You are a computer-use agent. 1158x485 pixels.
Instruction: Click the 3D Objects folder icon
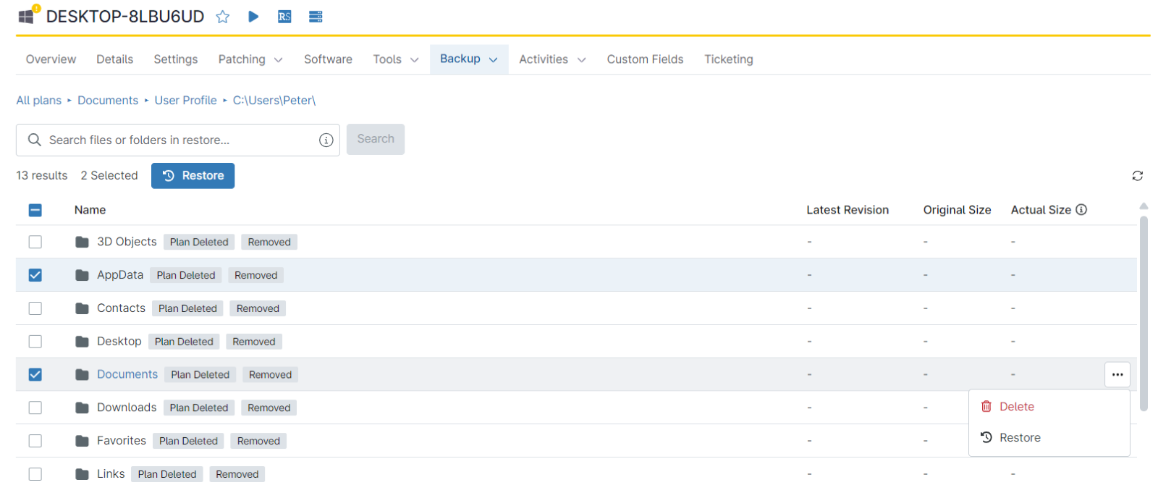(x=83, y=242)
